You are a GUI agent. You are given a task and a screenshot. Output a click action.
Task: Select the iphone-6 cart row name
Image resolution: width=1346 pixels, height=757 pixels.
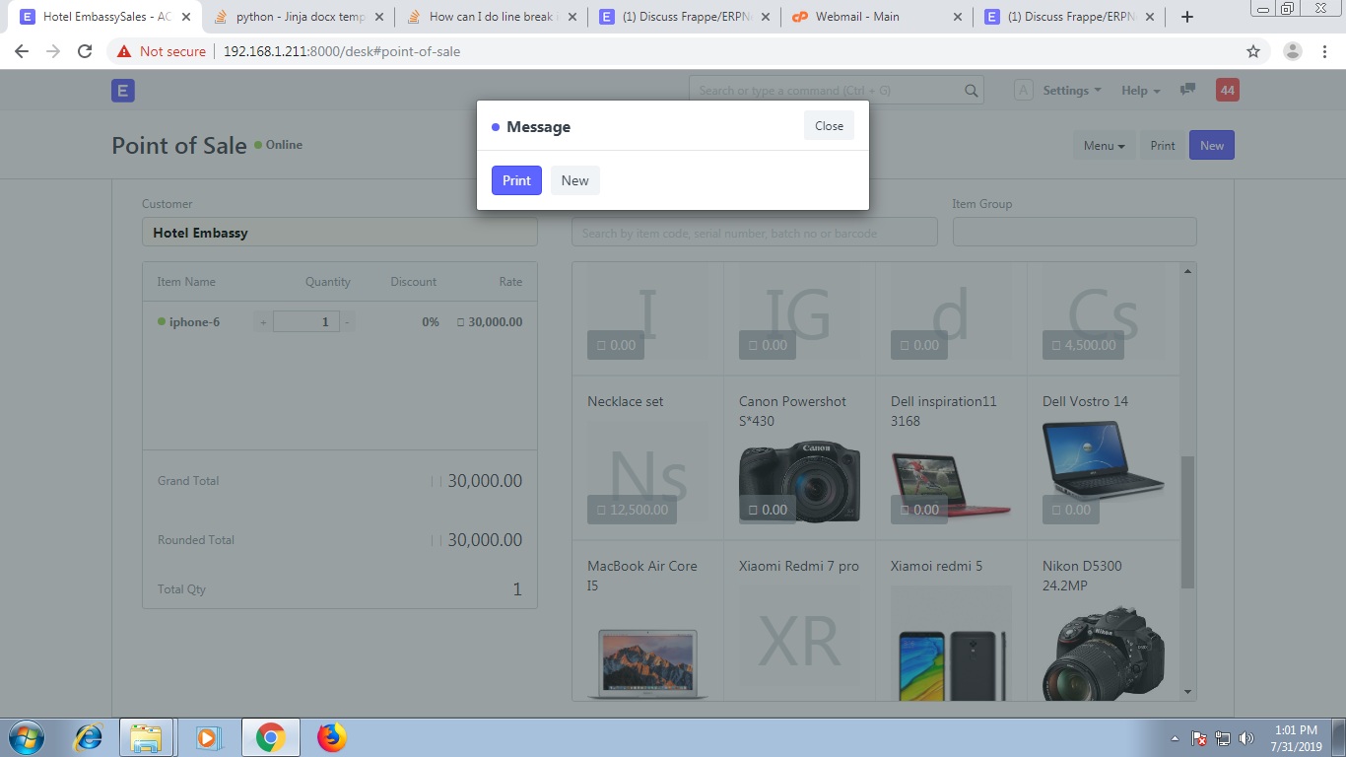[194, 322]
